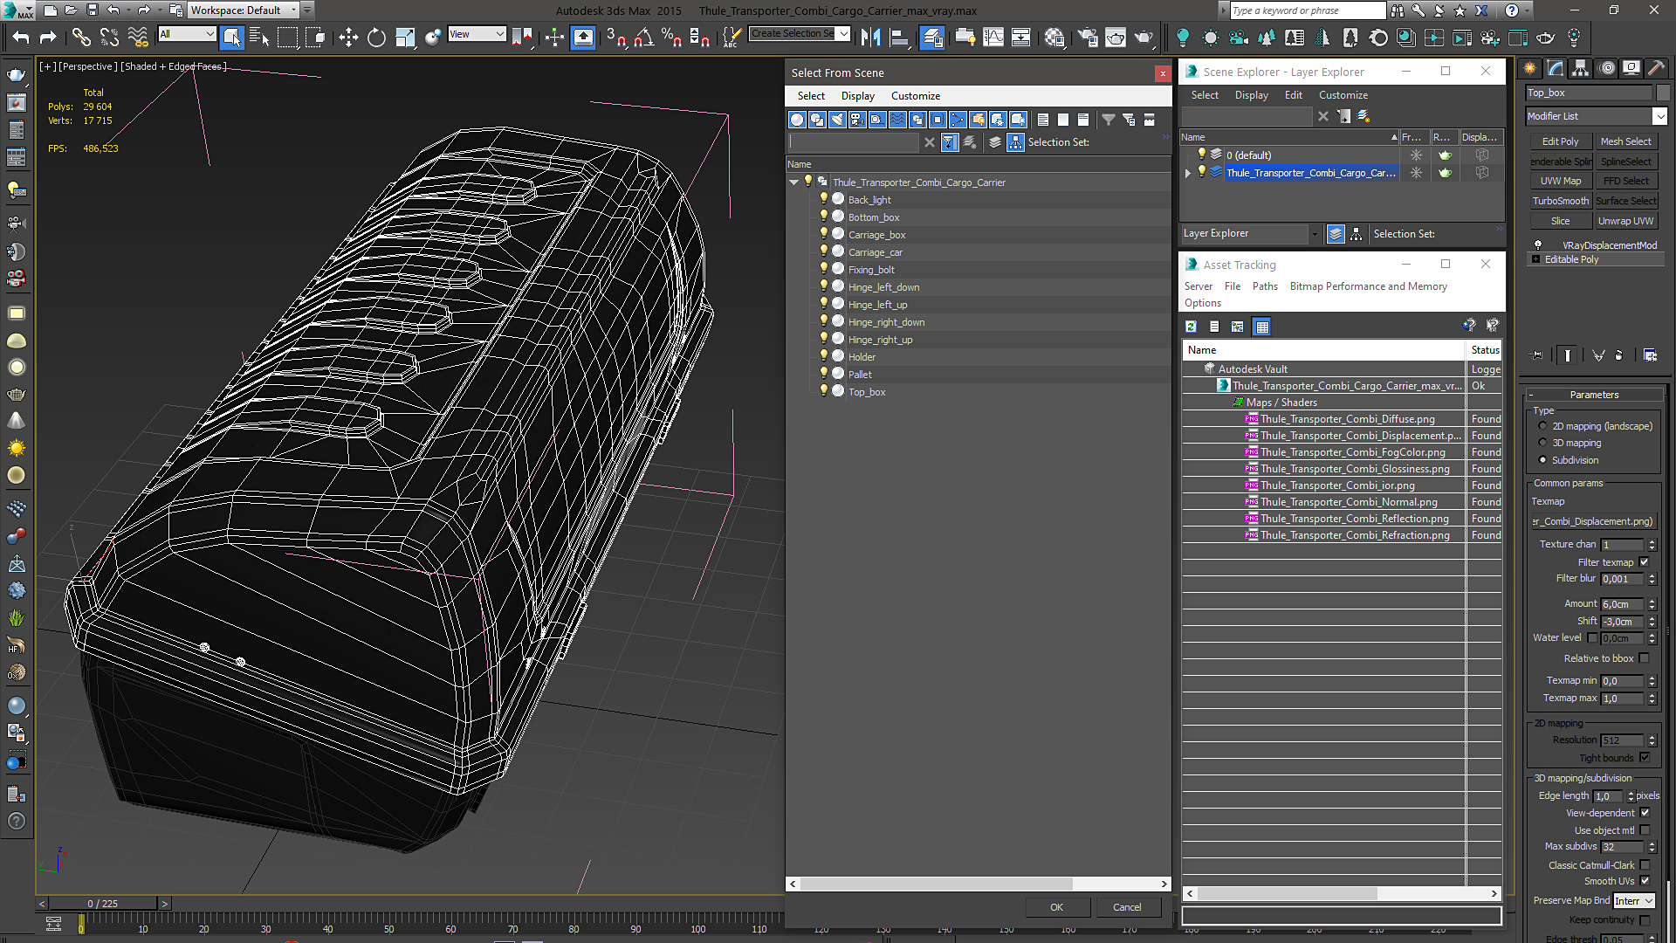Click the Undo arrow in main toolbar

tap(20, 37)
